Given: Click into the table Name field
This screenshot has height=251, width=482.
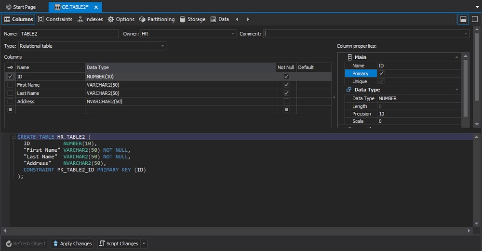Looking at the screenshot, I should point(69,34).
